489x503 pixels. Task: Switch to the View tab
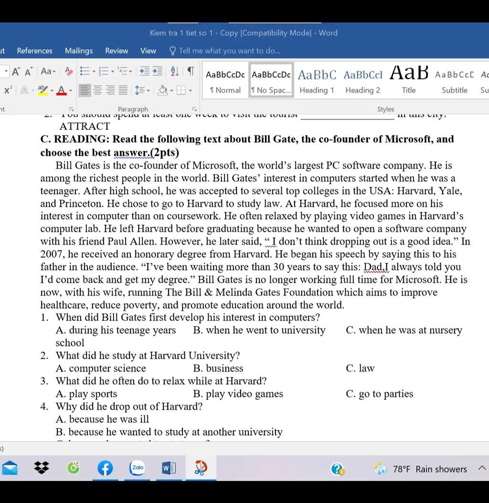(148, 51)
